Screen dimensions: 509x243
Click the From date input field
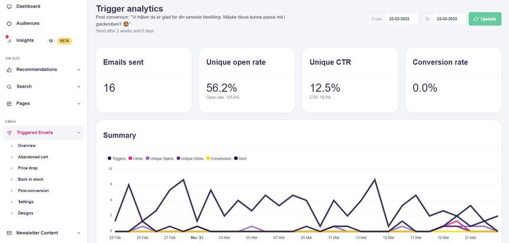tap(401, 19)
